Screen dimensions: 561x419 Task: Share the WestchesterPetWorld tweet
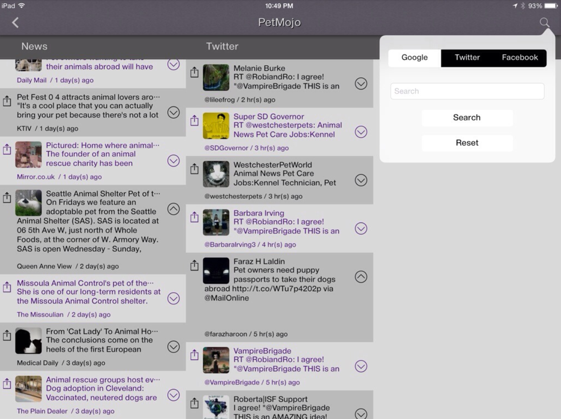195,169
